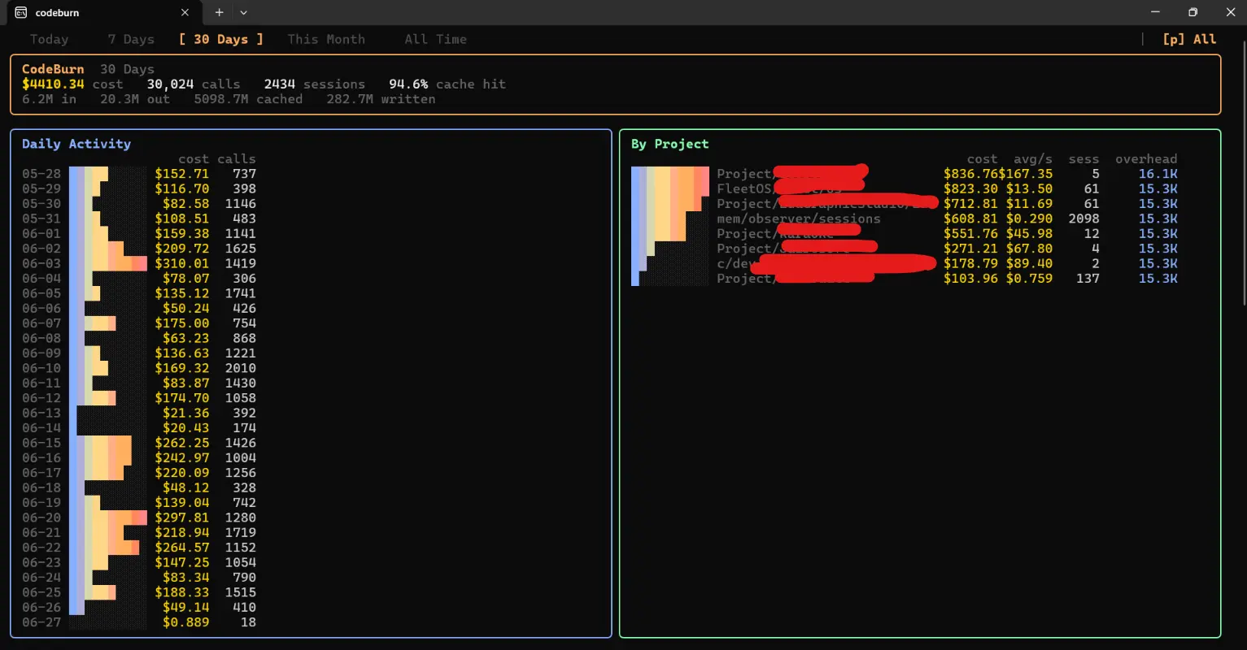The image size is (1247, 650).
Task: Click the $103.96 project cost value
Action: pyautogui.click(x=971, y=279)
